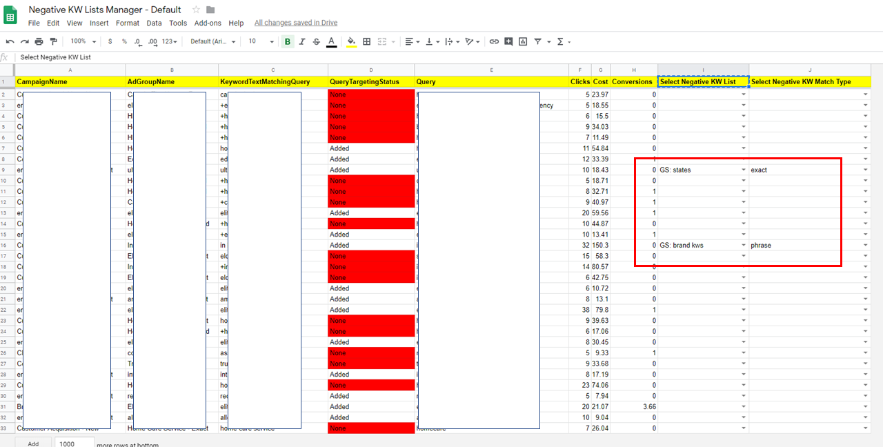Image resolution: width=883 pixels, height=447 pixels.
Task: Select column D header
Action: click(371, 70)
